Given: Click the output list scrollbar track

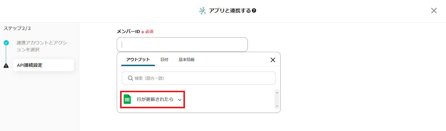Looking at the screenshot, I should coord(277,99).
